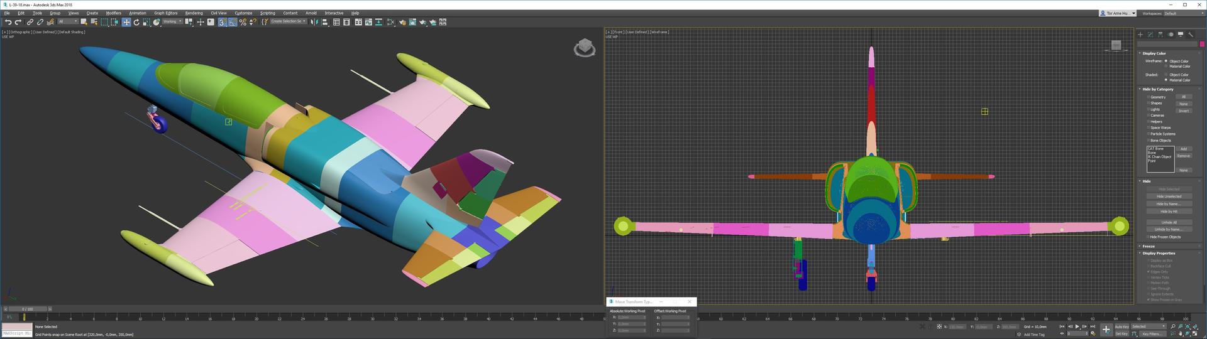Open the Working coordinate system dropdown
1207x339 pixels.
click(172, 21)
